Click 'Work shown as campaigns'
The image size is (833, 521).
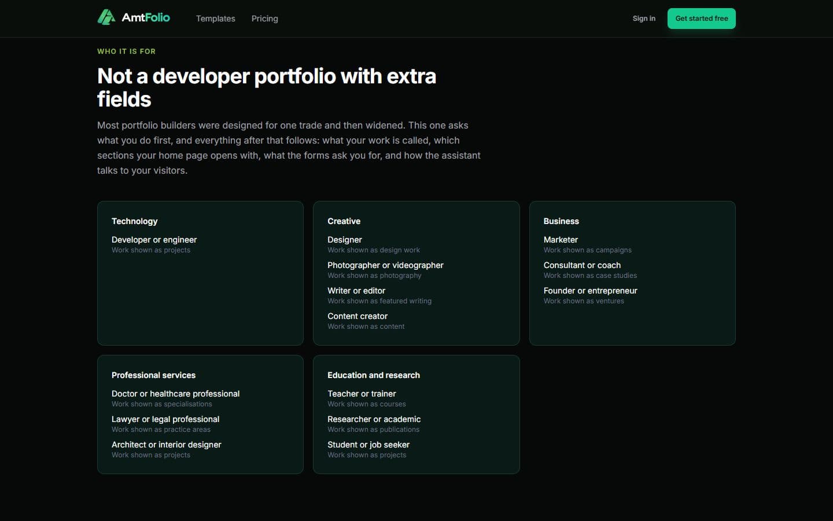588,250
